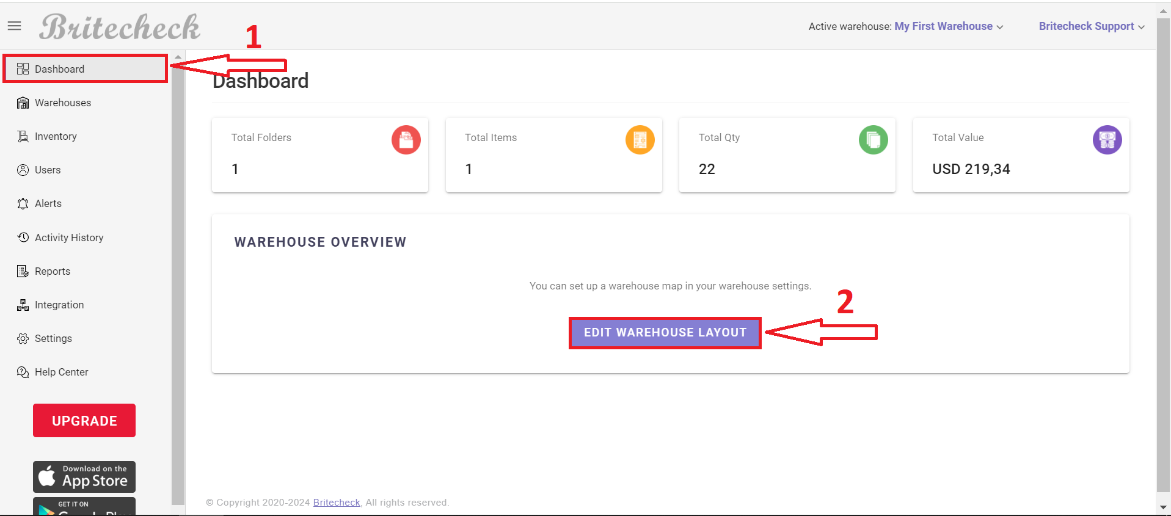Click the Get it on Google Play badge
The width and height of the screenshot is (1171, 516).
tap(84, 506)
